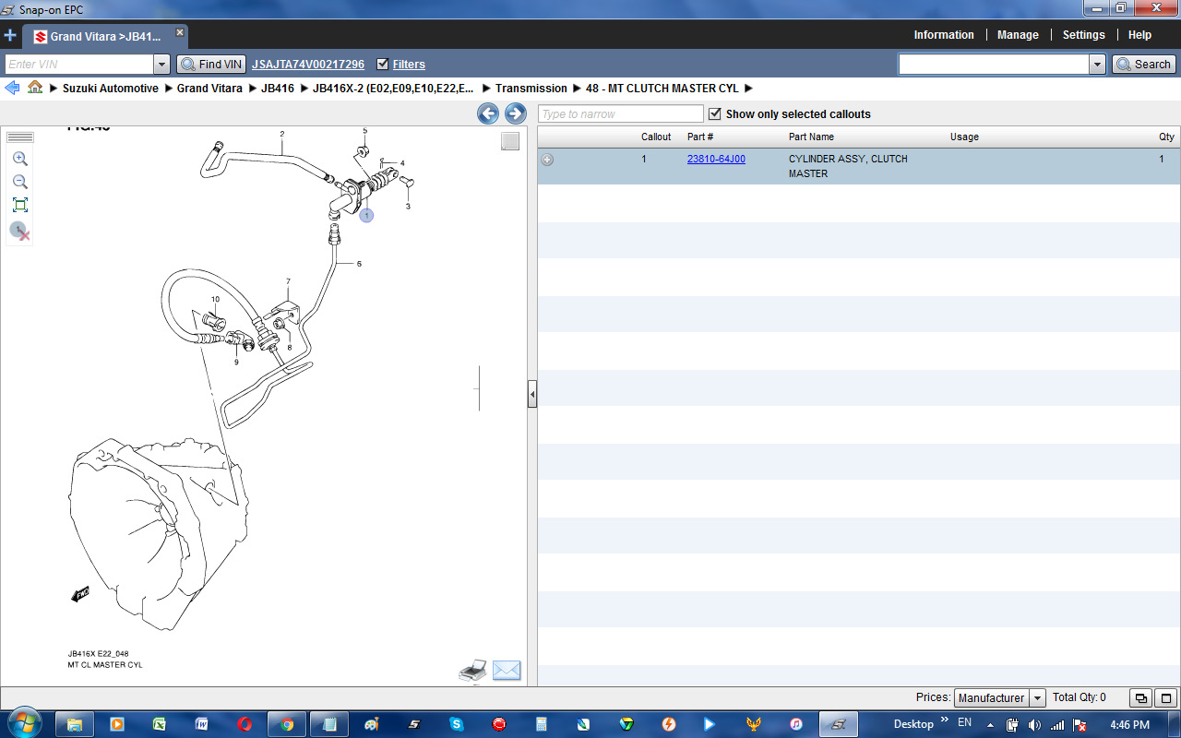Select 'CYLINDER ASSY, CLUTCH MASTER' part name
This screenshot has width=1181, height=738.
[848, 166]
